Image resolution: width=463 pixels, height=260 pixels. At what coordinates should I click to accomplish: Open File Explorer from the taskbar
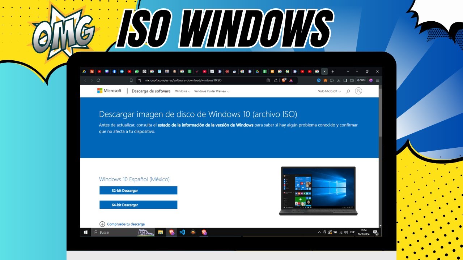coord(161,232)
